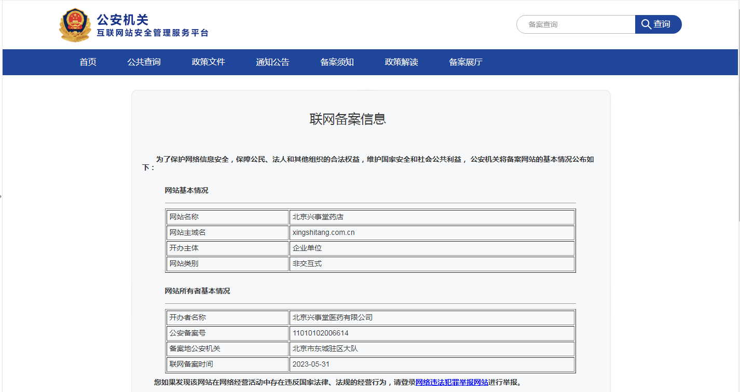The width and height of the screenshot is (740, 392).
Task: Open the 通知公告 navigation item
Action: [x=272, y=62]
